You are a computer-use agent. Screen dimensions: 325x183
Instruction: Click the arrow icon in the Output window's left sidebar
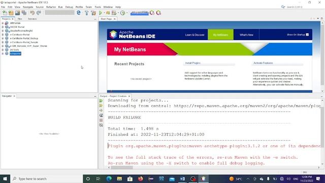[x=101, y=110]
